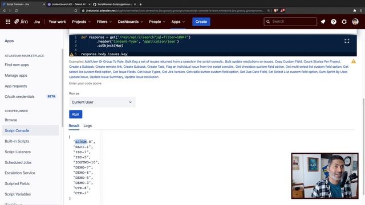
Task: Open the Dashboards dropdown
Action: tap(130, 22)
